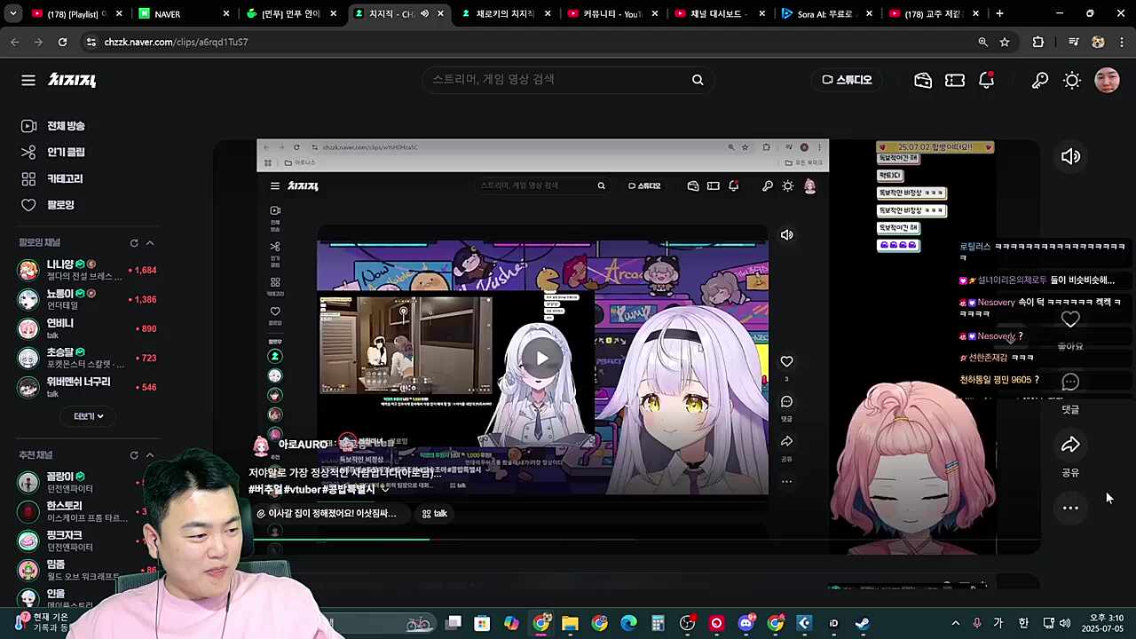
Task: Open 연비니 channel in following list
Action: pos(87,328)
